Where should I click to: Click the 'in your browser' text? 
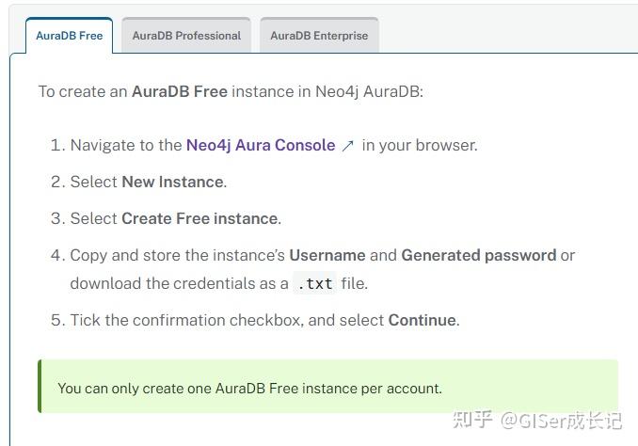coord(420,145)
